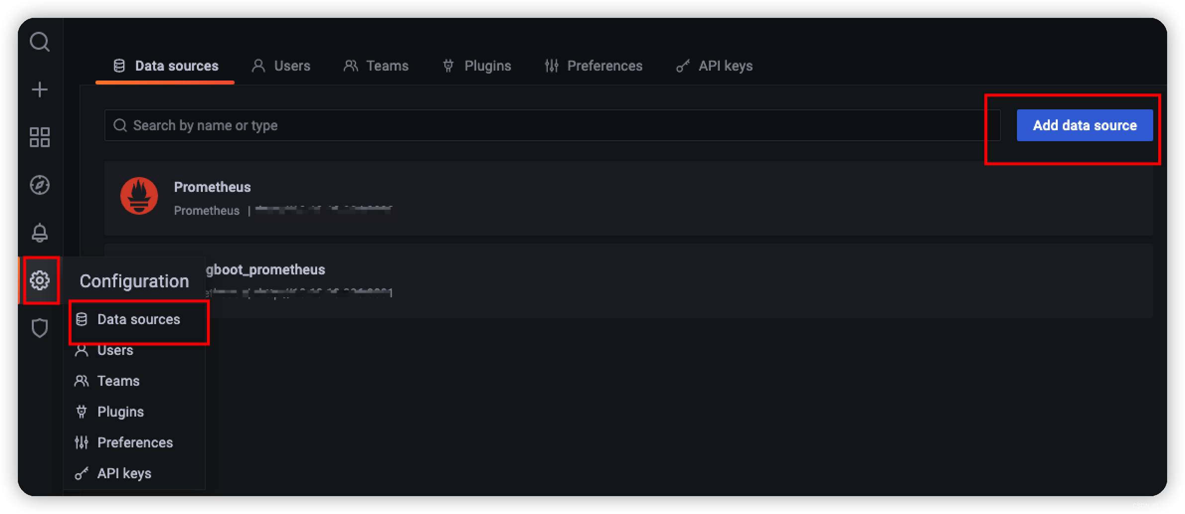Select Users in Configuration menu
This screenshot has width=1185, height=514.
pyautogui.click(x=135, y=350)
